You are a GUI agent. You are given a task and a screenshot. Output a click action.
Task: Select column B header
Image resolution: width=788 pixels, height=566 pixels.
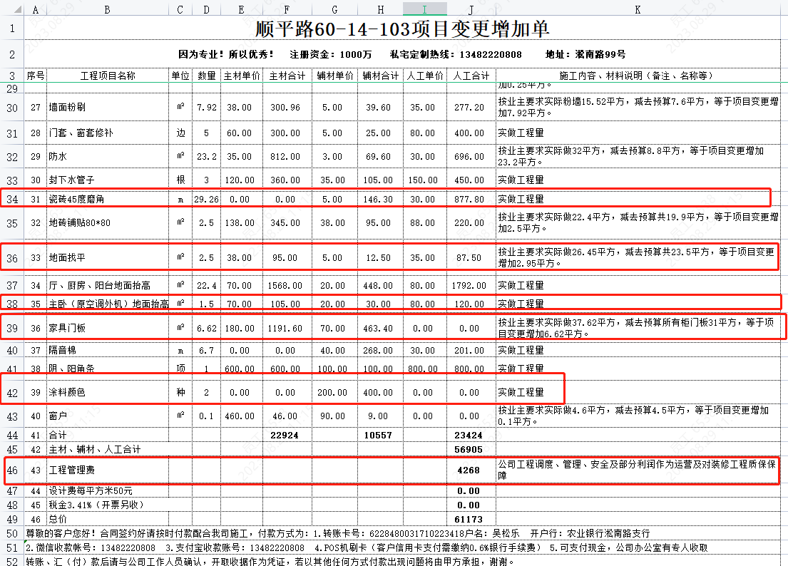[x=108, y=9]
